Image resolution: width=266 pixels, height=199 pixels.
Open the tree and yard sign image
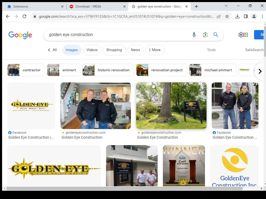click(x=171, y=106)
